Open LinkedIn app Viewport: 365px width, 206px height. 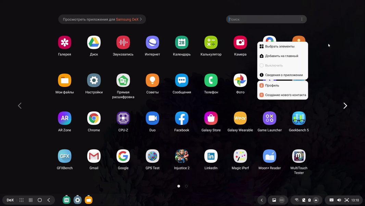click(211, 156)
